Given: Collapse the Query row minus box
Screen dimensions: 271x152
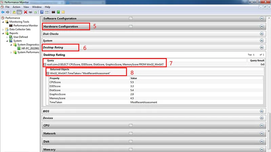Looking at the screenshot, I should pyautogui.click(x=45, y=64).
